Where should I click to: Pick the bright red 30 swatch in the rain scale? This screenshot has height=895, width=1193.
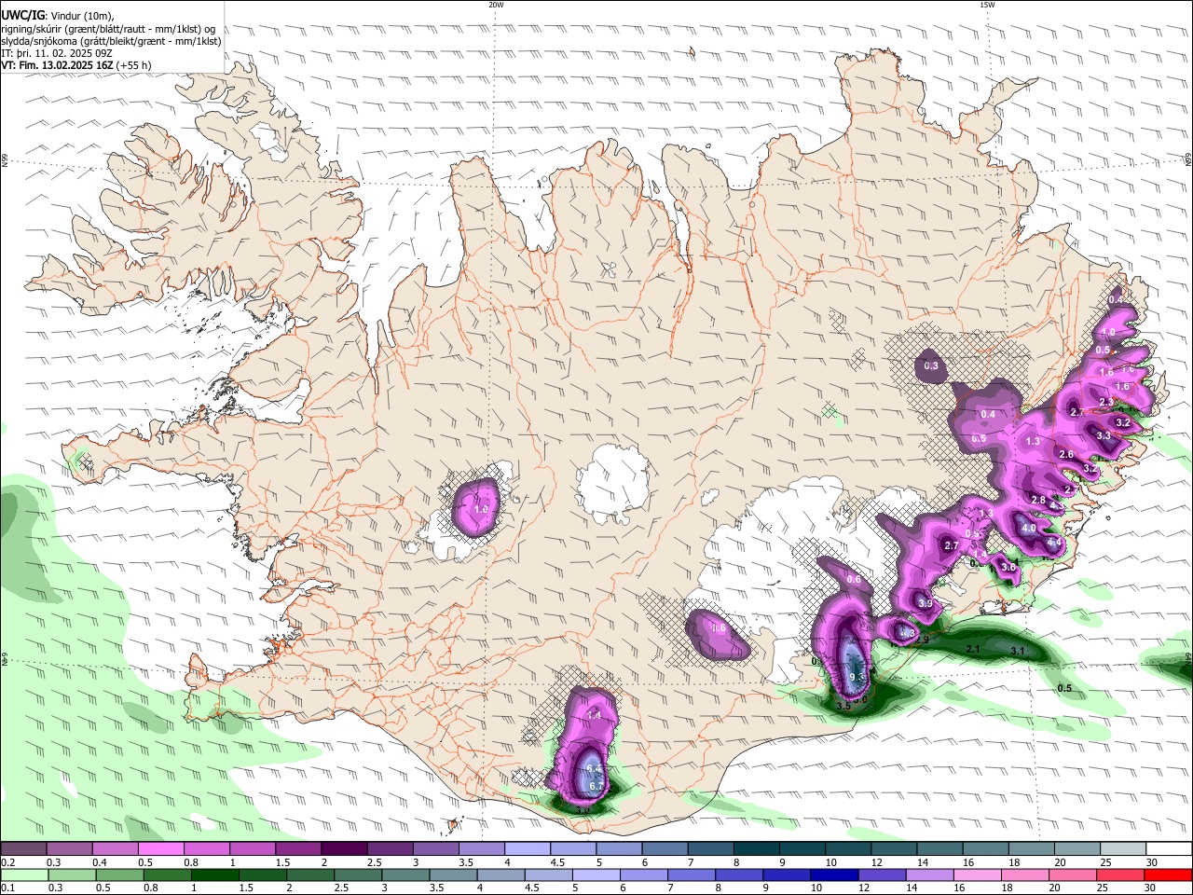[1169, 874]
